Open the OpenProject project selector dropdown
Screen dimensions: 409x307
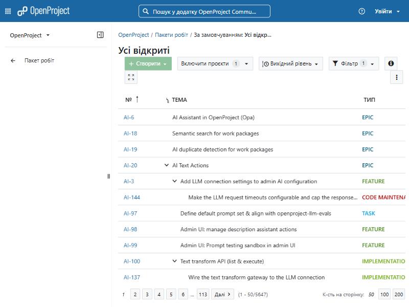(x=30, y=35)
